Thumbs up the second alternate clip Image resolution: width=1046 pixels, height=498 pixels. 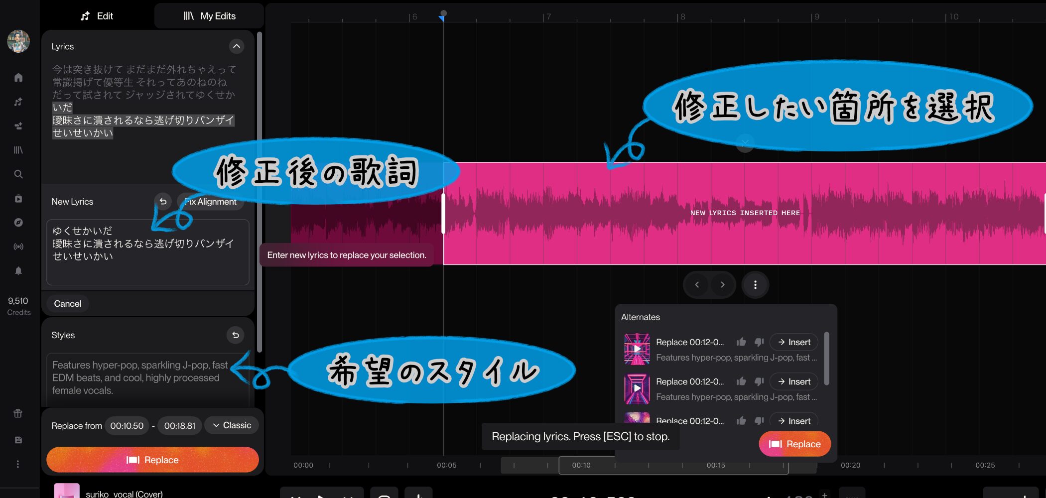741,381
